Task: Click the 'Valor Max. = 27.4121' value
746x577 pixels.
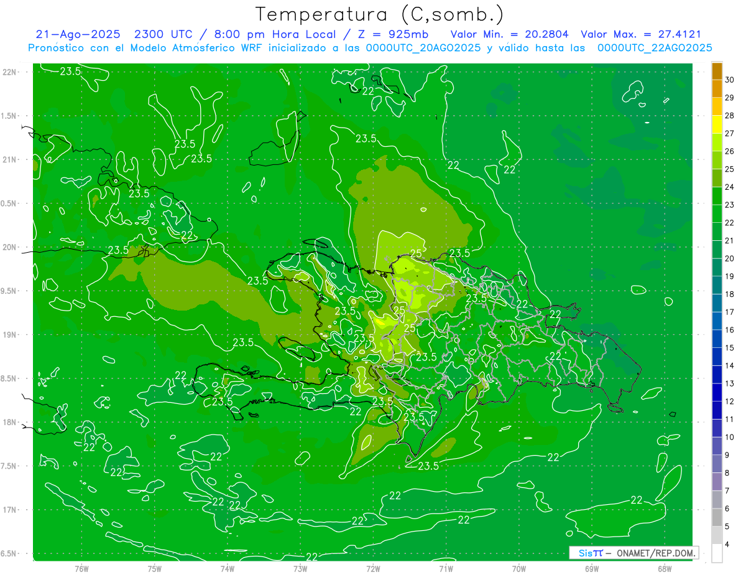Action: (641, 34)
